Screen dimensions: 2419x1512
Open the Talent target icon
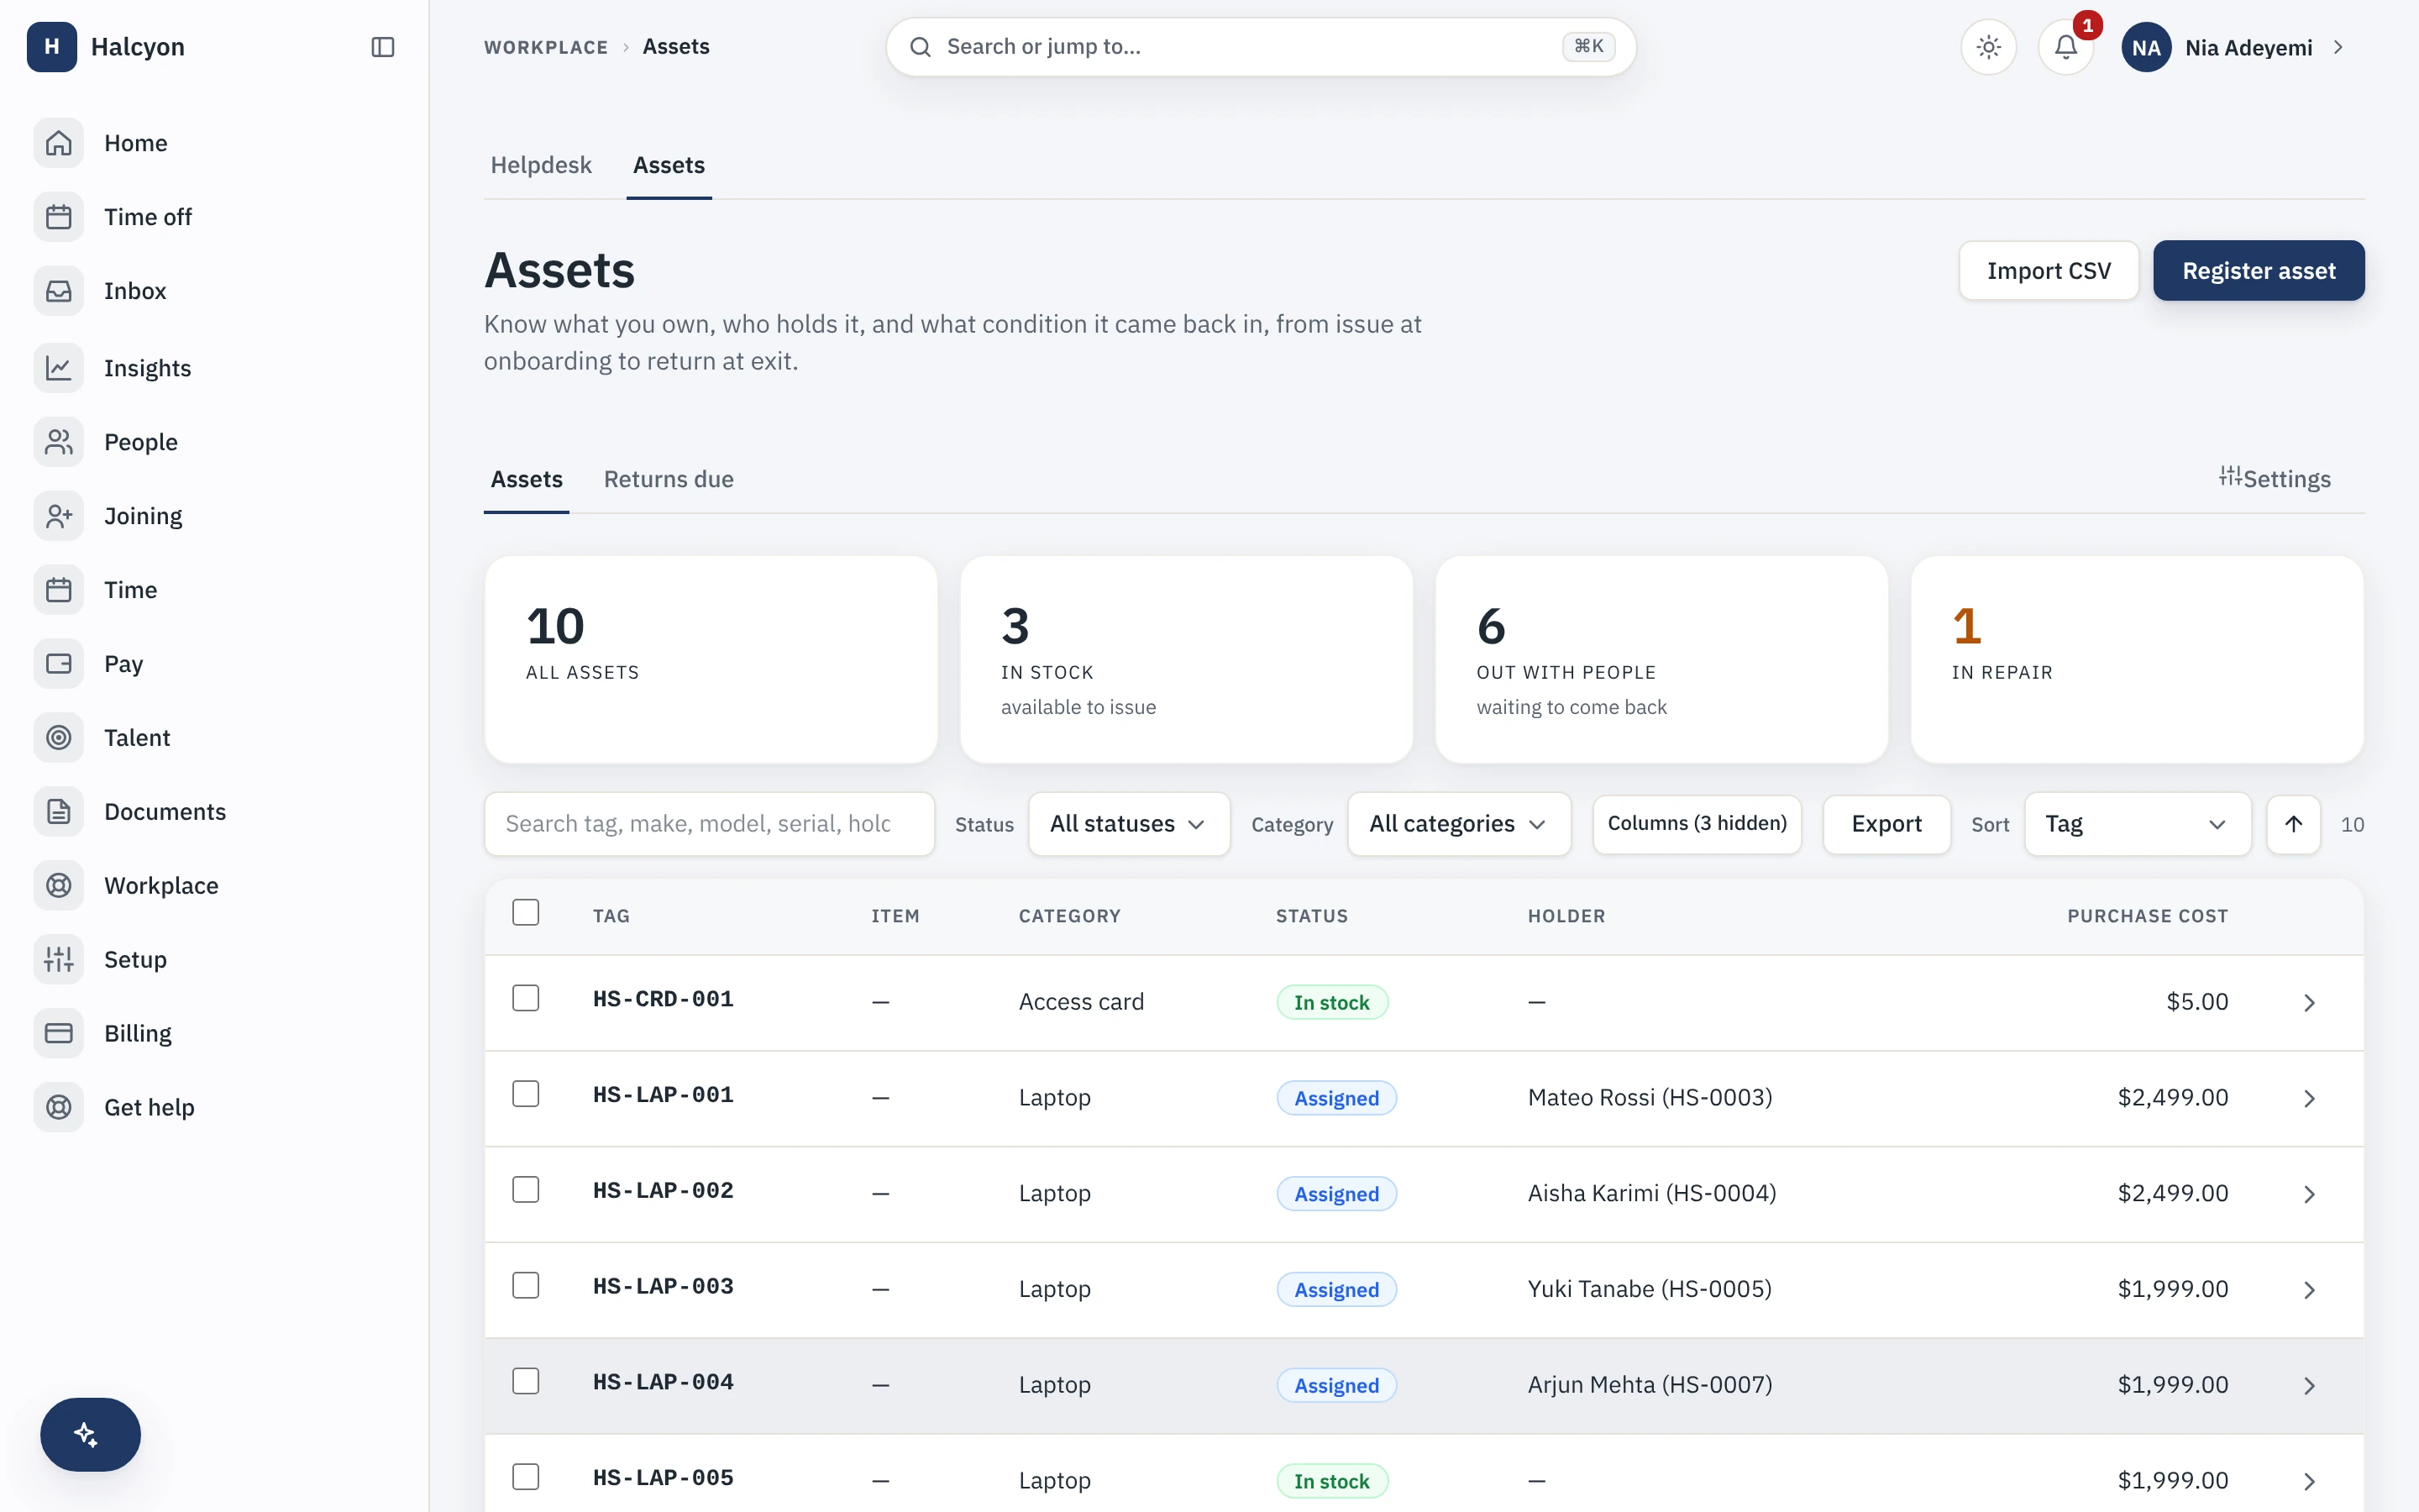[x=59, y=738]
